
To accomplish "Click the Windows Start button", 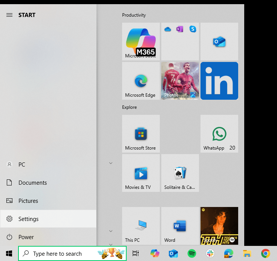I will tap(9, 253).
